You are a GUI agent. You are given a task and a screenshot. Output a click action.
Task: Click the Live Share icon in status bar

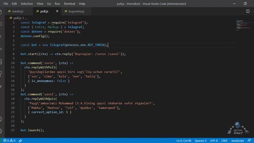pyautogui.click(x=20, y=141)
